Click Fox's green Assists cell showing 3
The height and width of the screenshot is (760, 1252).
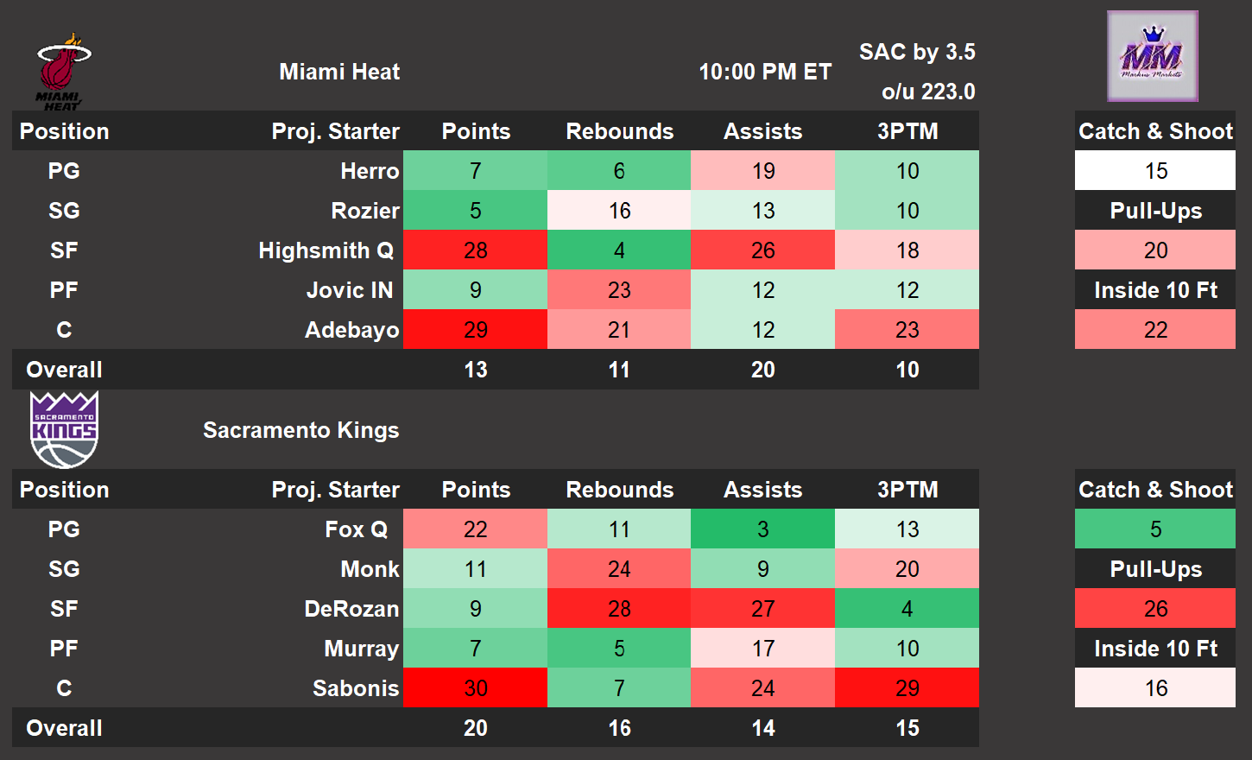(762, 529)
